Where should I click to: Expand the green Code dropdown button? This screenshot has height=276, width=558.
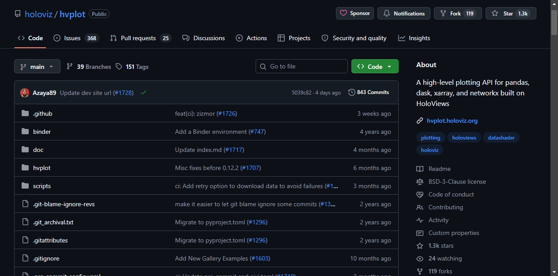(375, 66)
